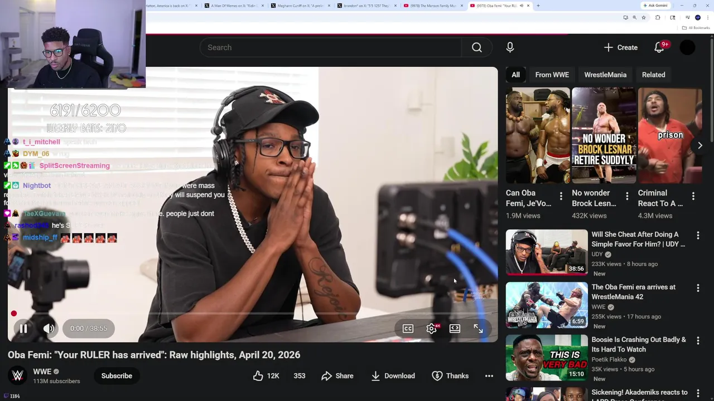Open the Create menu

pyautogui.click(x=620, y=47)
